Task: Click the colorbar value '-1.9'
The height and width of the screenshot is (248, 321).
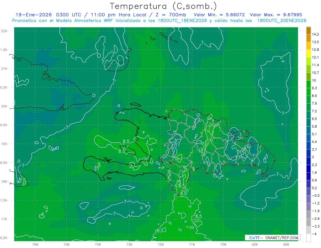Action: tap(316, 211)
